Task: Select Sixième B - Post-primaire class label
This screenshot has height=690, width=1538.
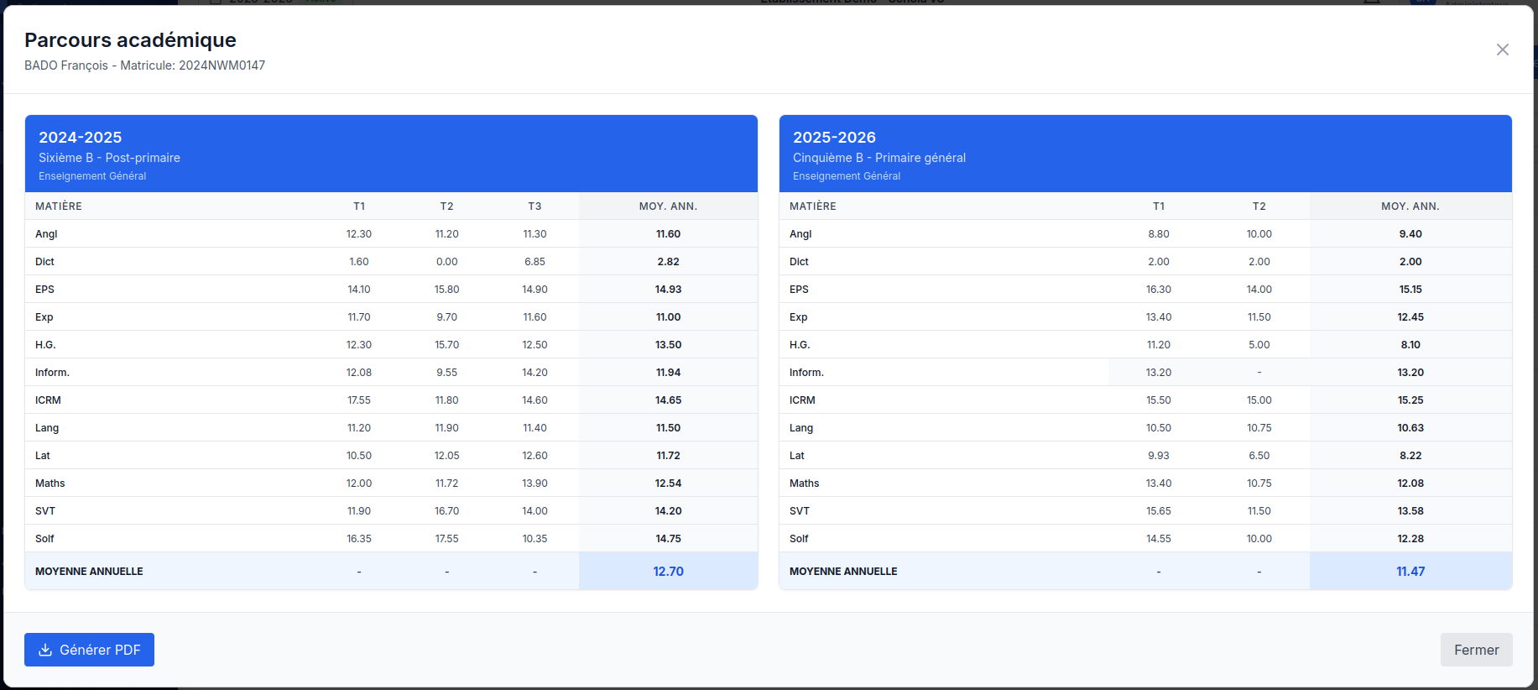Action: 109,158
